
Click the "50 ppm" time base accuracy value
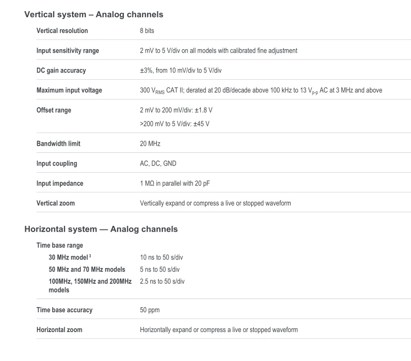pyautogui.click(x=149, y=310)
